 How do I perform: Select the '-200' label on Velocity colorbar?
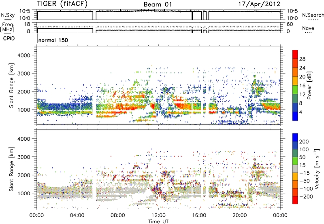pyautogui.click(x=306, y=197)
